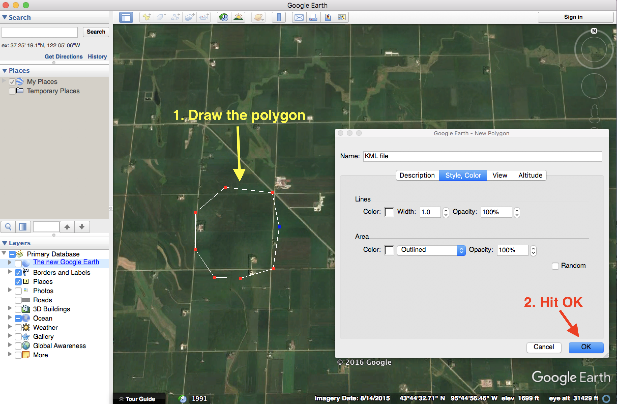The width and height of the screenshot is (617, 404).
Task: Print the current map view
Action: 313,17
